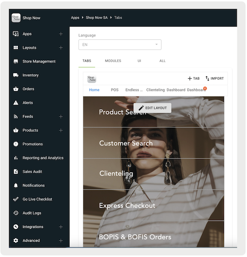Click the Product Search tile in the preview
This screenshot has height=257, width=247.
154,112
